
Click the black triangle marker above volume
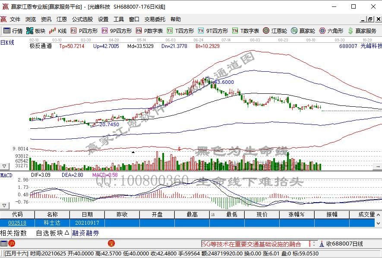pos(133,152)
